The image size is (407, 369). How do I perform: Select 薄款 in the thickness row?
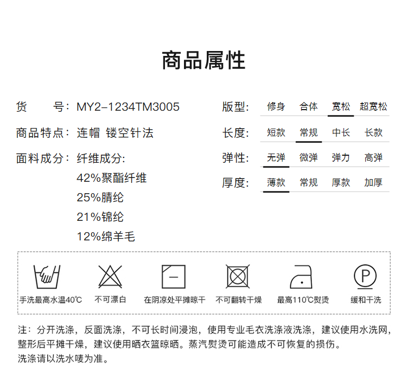[276, 183]
